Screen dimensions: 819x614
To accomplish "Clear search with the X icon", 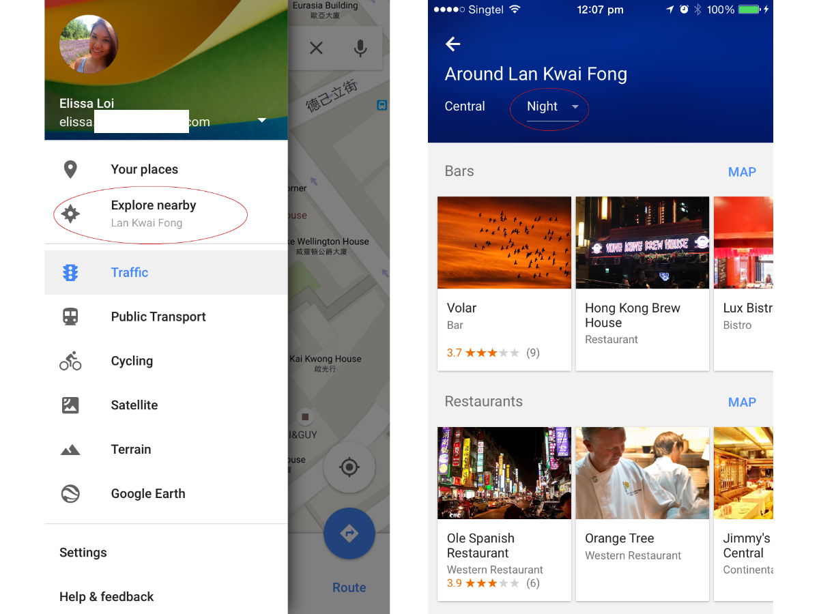I will 316,48.
